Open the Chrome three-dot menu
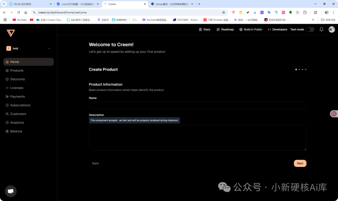Image resolution: width=338 pixels, height=201 pixels. (334, 12)
